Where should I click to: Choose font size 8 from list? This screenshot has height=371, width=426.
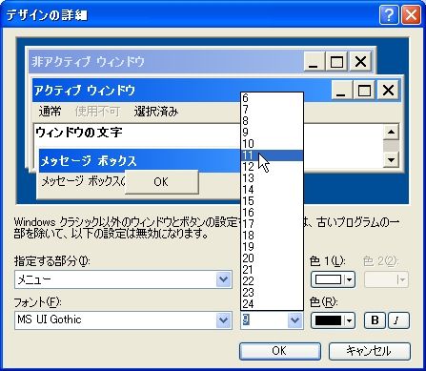coord(272,121)
